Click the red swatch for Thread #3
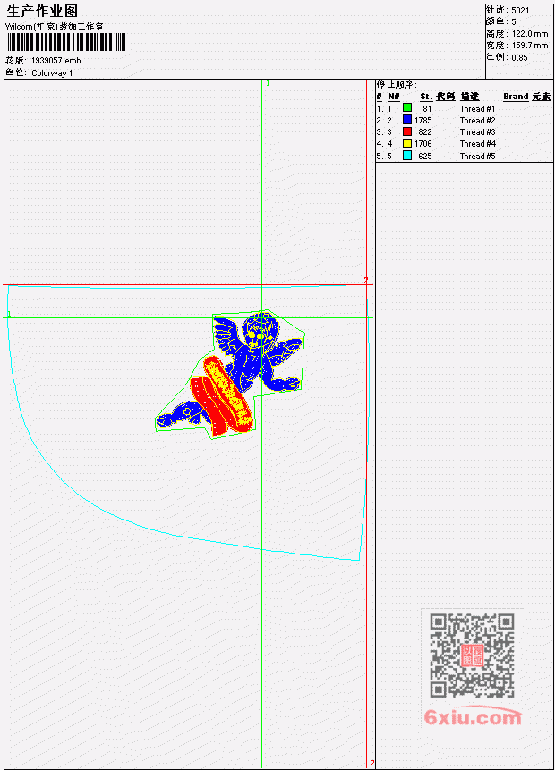Image resolution: width=555 pixels, height=770 pixels. [407, 131]
